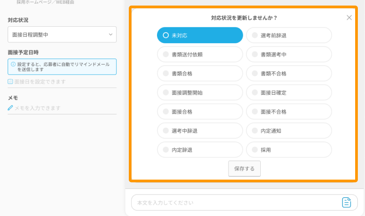Pick the 面接日確定 status
This screenshot has width=365, height=216.
pyautogui.click(x=289, y=92)
